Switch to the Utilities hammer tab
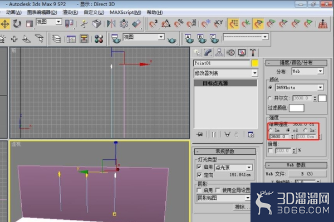This screenshot has width=334, height=222. click(253, 53)
